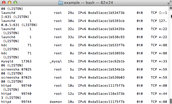Viewport: 172px width, 104px height.
Task: Enter full screen with the arrows icon
Action: pyautogui.click(x=170, y=3)
